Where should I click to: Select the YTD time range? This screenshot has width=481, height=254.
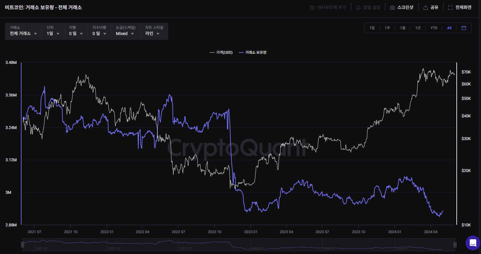[x=434, y=28]
